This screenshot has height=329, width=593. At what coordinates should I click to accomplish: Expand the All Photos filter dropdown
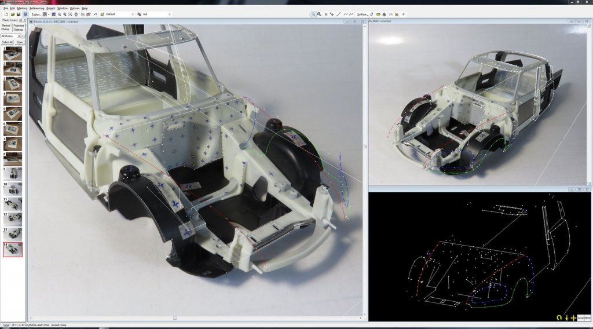click(10, 35)
